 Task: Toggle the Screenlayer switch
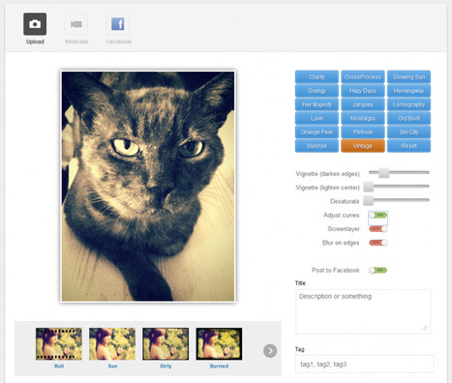(377, 229)
